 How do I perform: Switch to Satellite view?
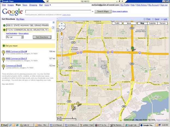coord(152,23)
